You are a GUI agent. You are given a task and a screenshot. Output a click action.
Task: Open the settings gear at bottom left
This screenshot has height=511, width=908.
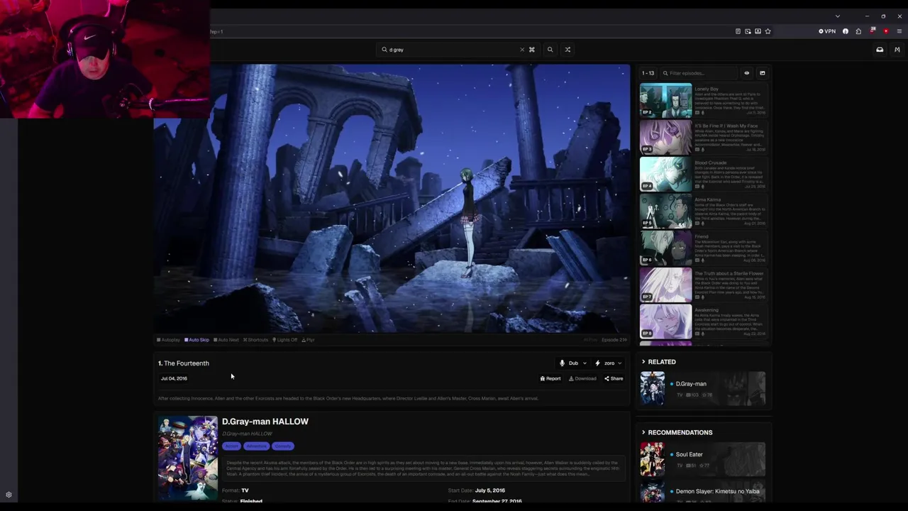point(9,495)
